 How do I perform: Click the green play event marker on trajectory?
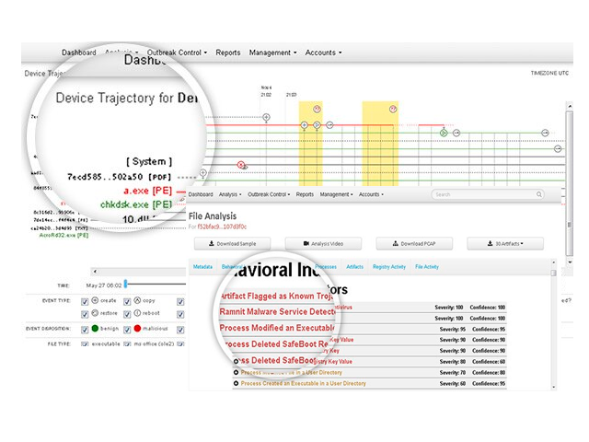(x=443, y=133)
